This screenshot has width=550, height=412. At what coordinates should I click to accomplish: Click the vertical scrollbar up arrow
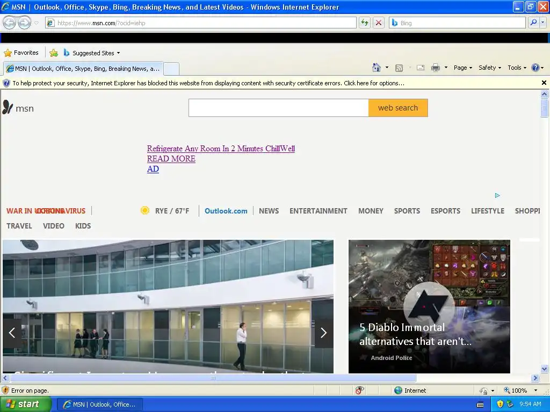(x=544, y=93)
